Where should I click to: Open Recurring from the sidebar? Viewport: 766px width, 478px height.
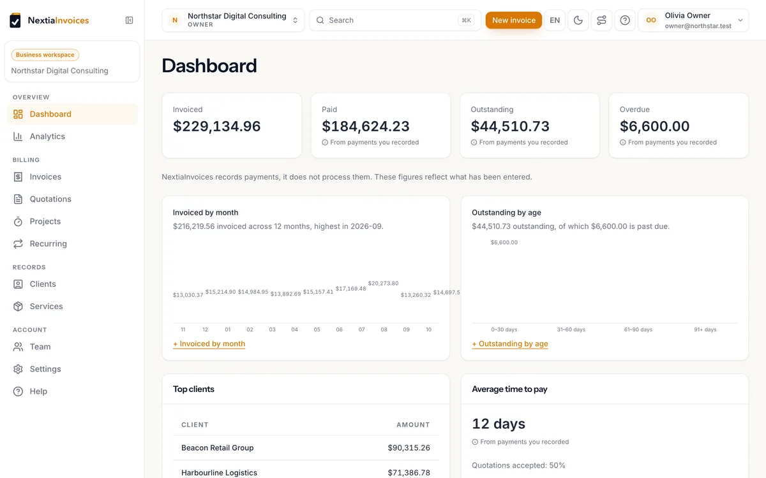pos(72,243)
